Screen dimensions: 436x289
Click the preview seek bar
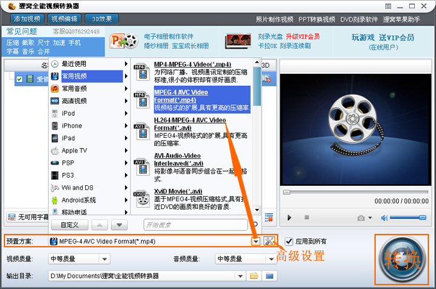coord(356,192)
